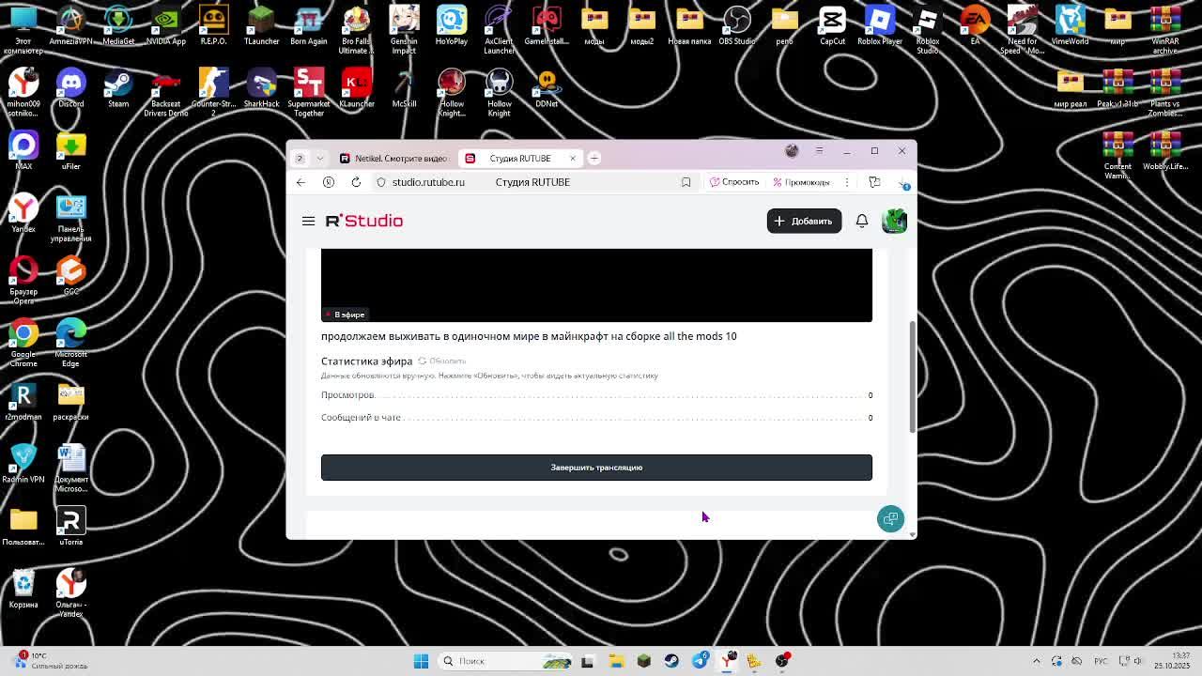1202x676 pixels.
Task: Select the KLauncher desktop icon
Action: point(356,89)
